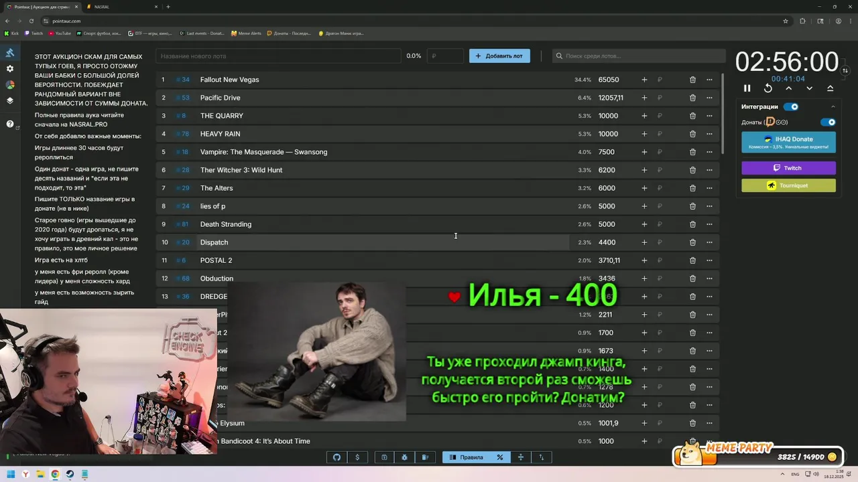Click the divide icon in bottom toolbar
Viewport: 858px width, 482px height.
point(521,457)
